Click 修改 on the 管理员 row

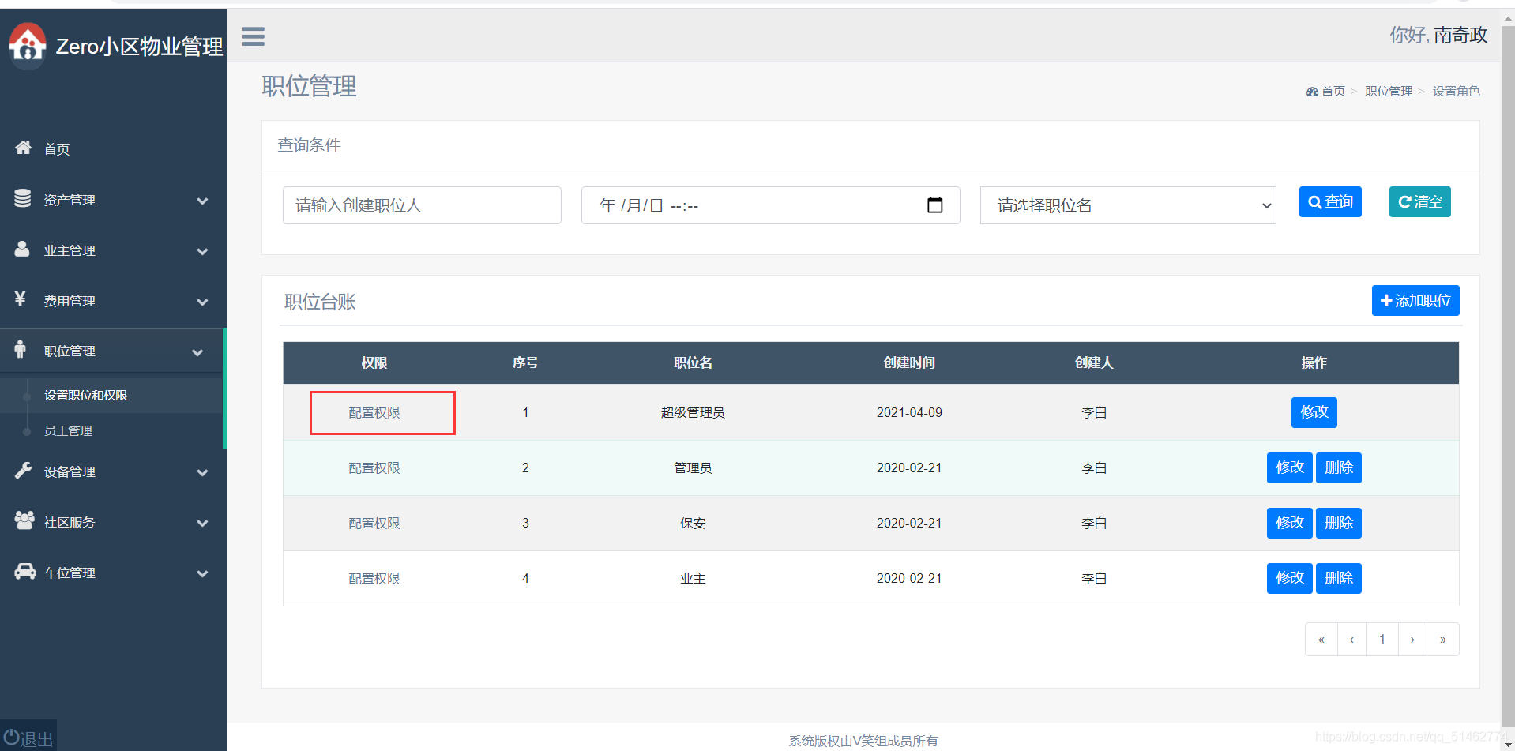pos(1289,467)
